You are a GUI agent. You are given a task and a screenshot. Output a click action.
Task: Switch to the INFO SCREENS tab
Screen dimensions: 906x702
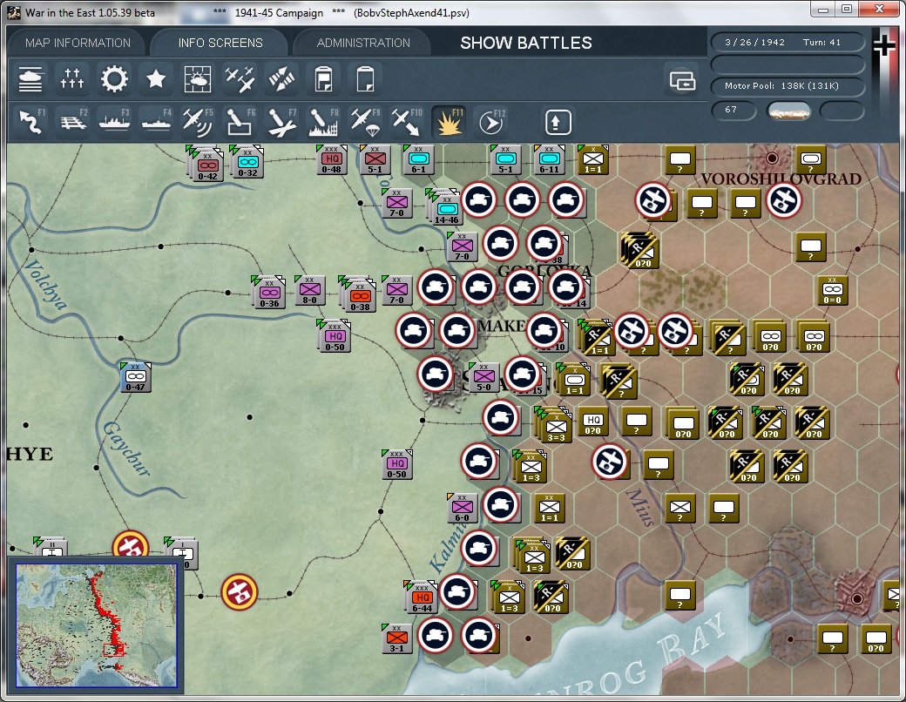point(220,43)
